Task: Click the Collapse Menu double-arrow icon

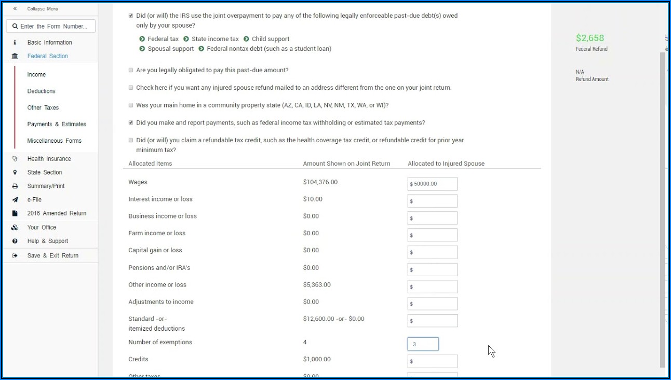Action: [x=15, y=9]
